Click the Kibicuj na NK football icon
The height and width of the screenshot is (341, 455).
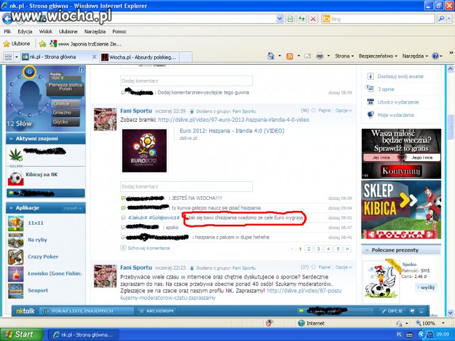(x=16, y=178)
